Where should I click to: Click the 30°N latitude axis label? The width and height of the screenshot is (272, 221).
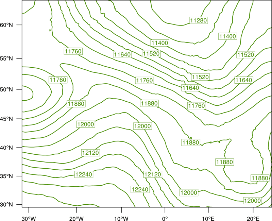pyautogui.click(x=6, y=205)
